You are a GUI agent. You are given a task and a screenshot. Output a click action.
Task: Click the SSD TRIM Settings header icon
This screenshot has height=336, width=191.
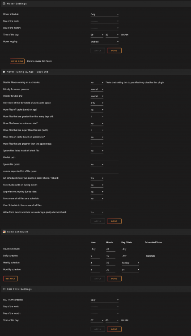(4, 289)
